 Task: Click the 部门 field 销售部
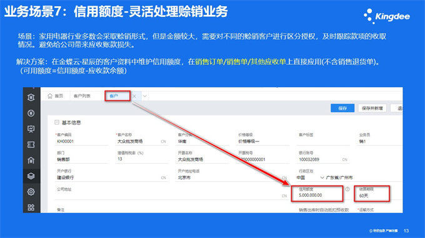(x=81, y=159)
